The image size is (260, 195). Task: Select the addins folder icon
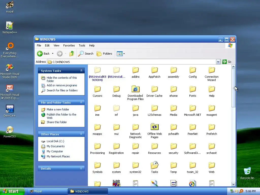(x=136, y=70)
